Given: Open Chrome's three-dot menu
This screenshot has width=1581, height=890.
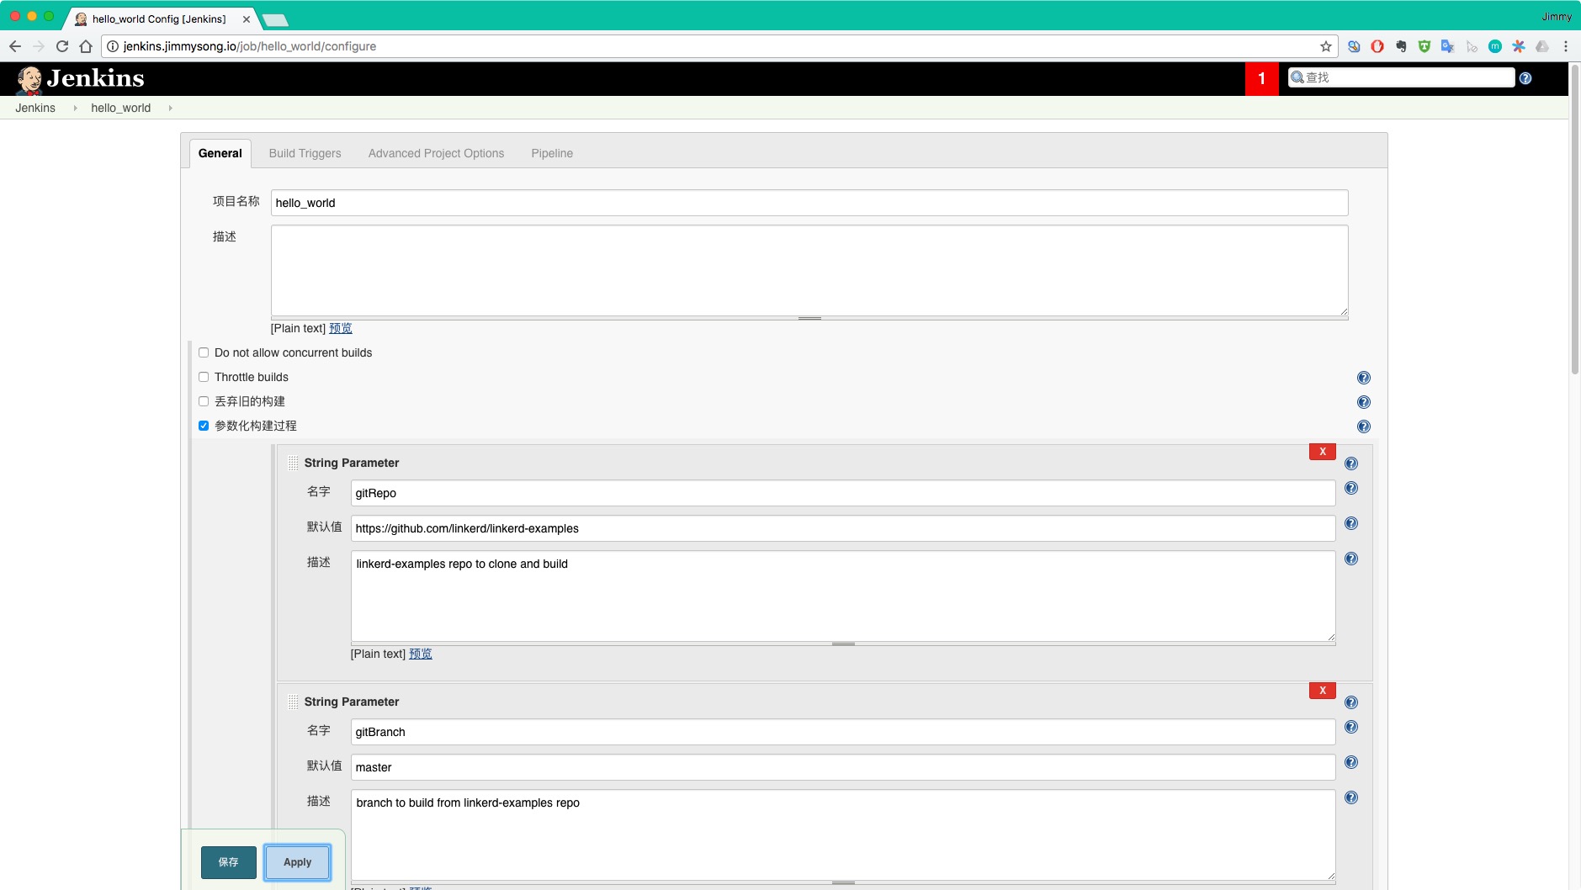Looking at the screenshot, I should [x=1565, y=46].
